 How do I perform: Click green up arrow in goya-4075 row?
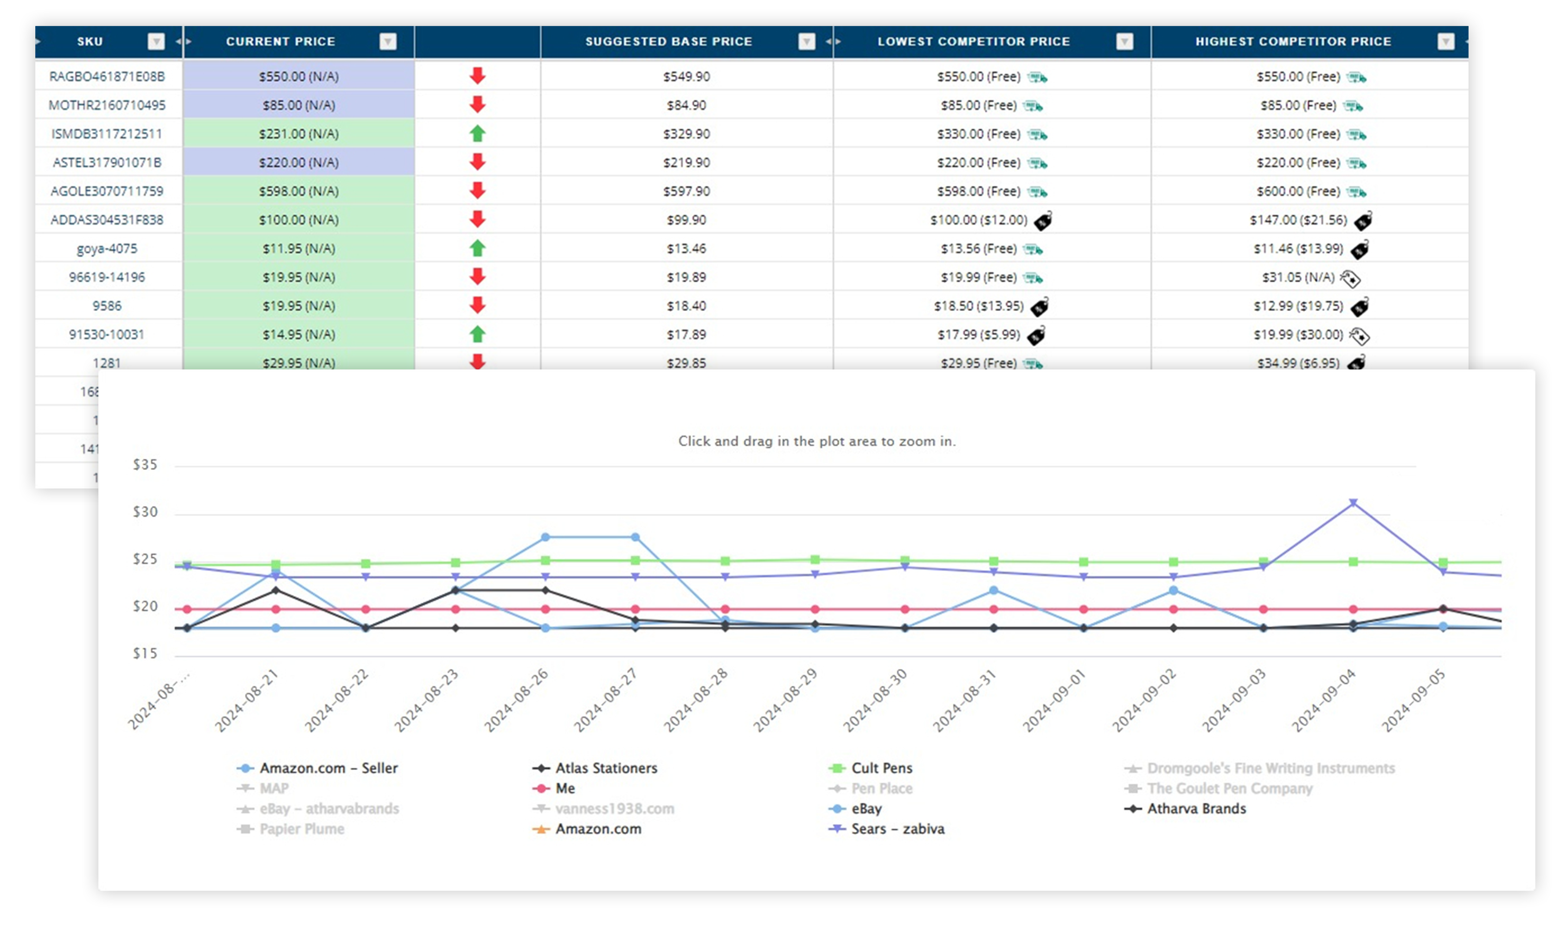[x=478, y=248]
